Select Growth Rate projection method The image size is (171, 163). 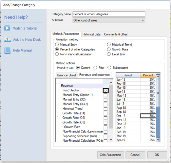(x=109, y=49)
